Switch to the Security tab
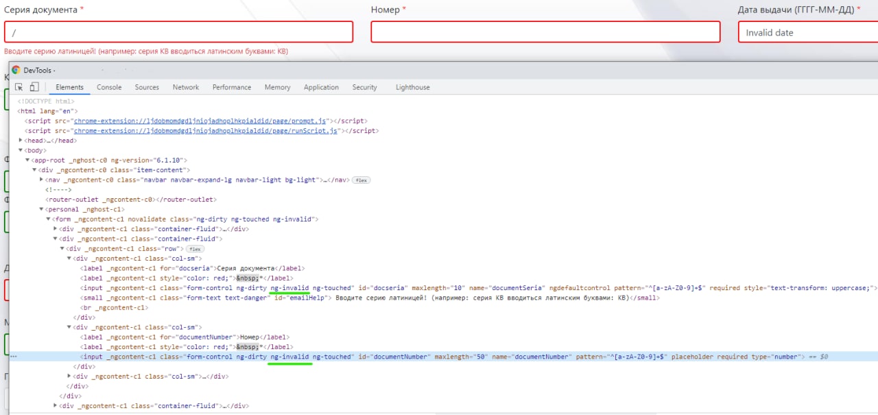Image resolution: width=878 pixels, height=415 pixels. 365,87
